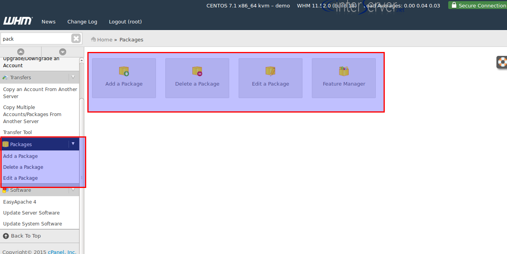Viewport: 507px width, 254px height.
Task: Click the Home breadcrumb house icon
Action: pos(94,39)
